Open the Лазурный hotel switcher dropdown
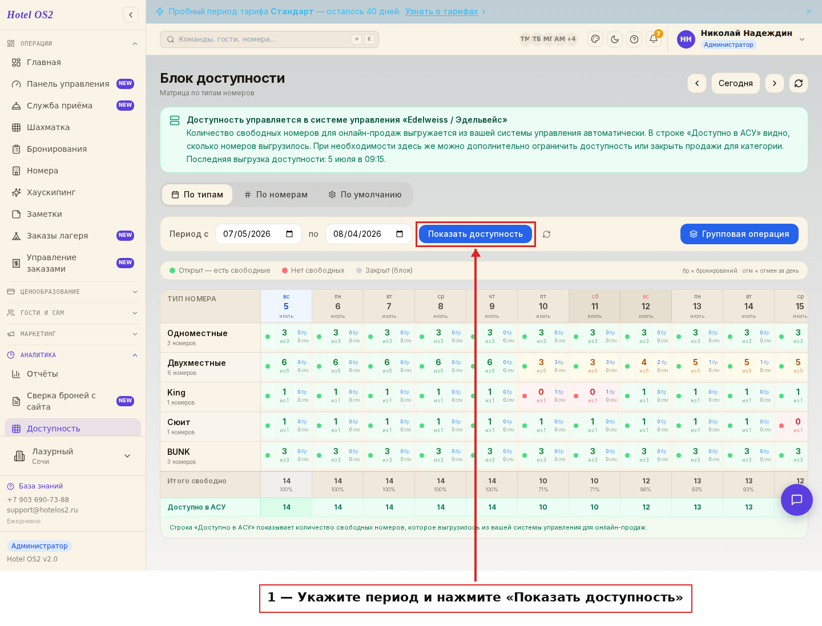Image resolution: width=822 pixels, height=626 pixels. click(72, 456)
